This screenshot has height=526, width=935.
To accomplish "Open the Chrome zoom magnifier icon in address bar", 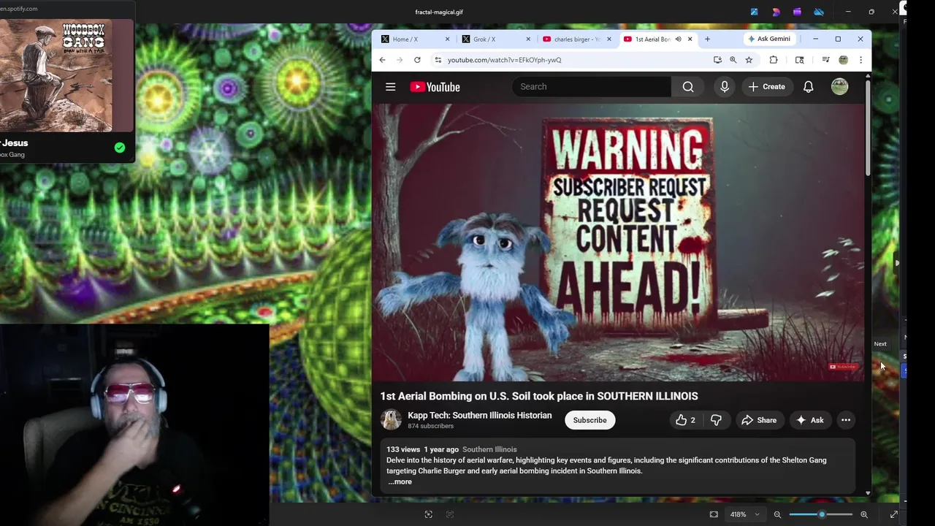I will (x=733, y=60).
